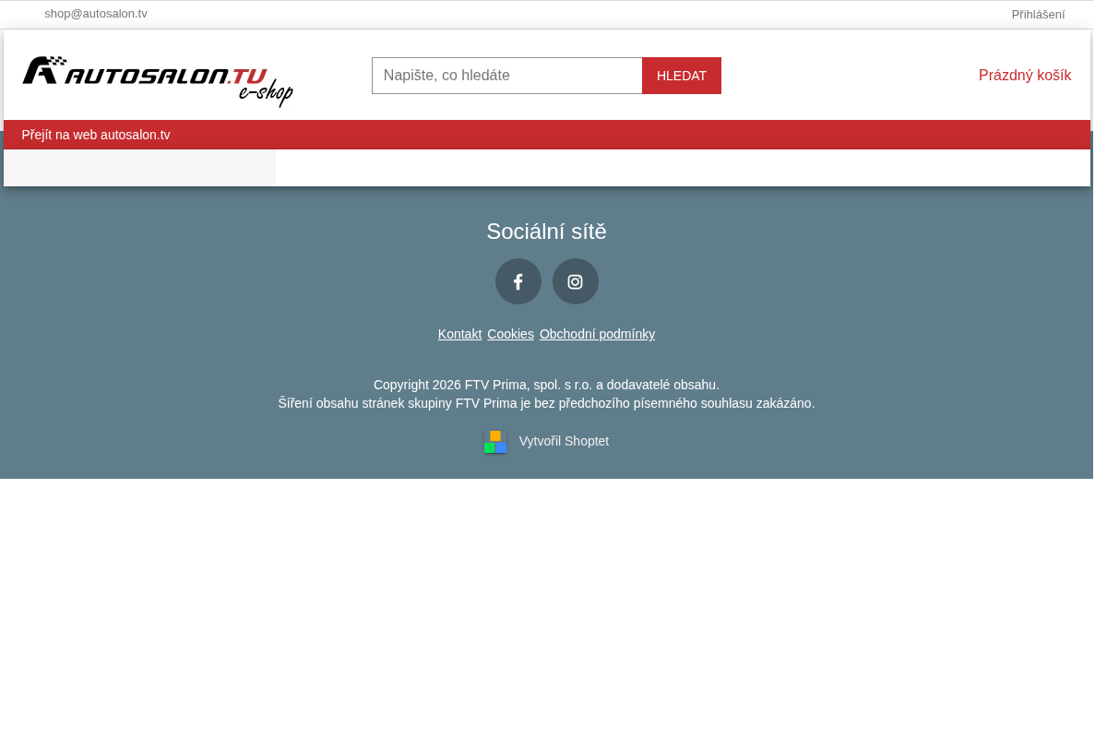The width and height of the screenshot is (1107, 738).
Task: Open the Prázdný košík cart link
Action: click(x=1025, y=76)
